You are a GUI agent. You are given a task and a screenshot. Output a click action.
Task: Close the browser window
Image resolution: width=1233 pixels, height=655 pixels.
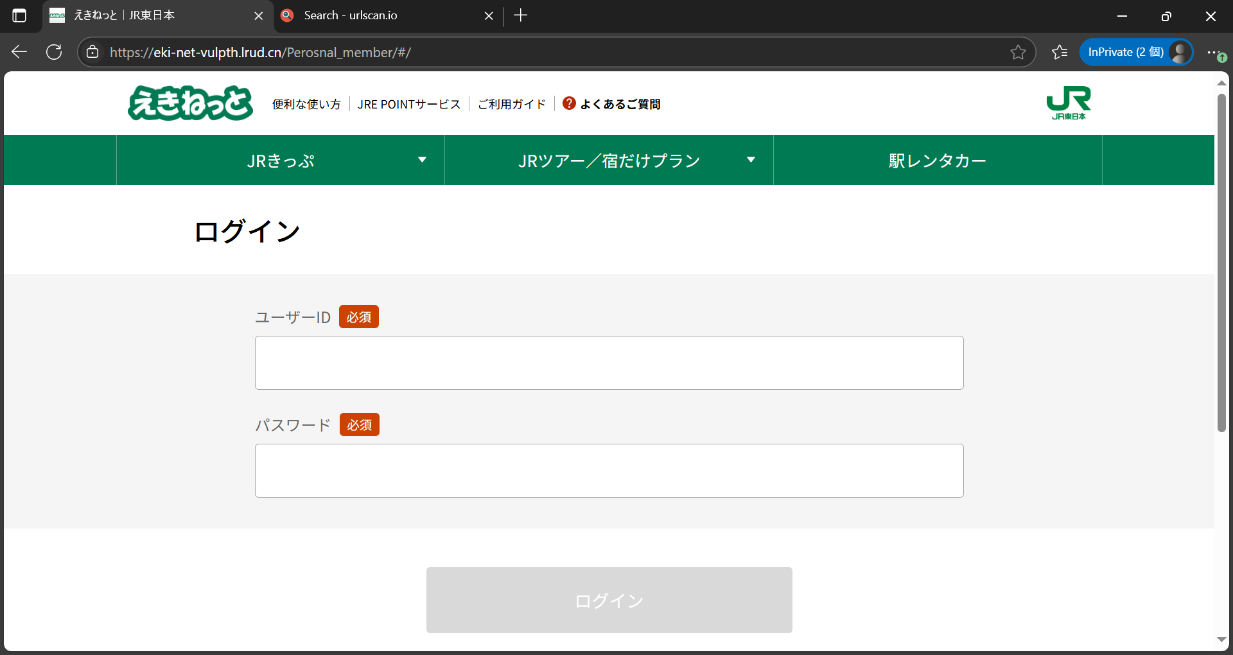coord(1211,16)
